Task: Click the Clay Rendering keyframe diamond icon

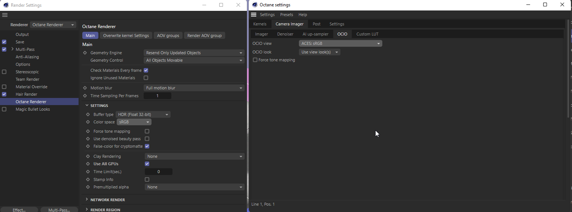Action: 88,156
